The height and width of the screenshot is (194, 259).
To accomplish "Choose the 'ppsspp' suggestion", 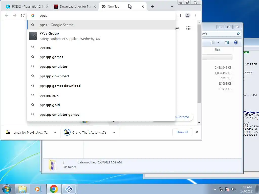I will [101, 47].
